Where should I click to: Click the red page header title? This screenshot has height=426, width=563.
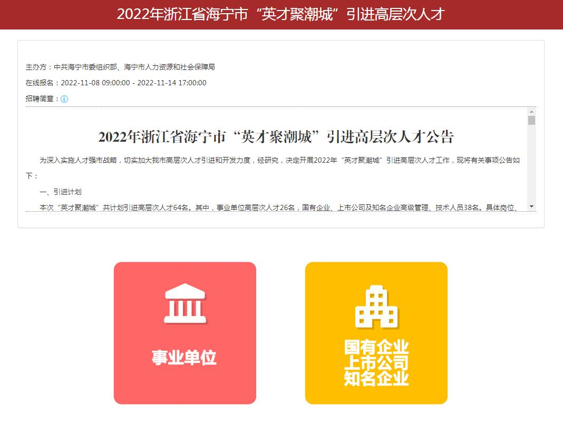281,14
